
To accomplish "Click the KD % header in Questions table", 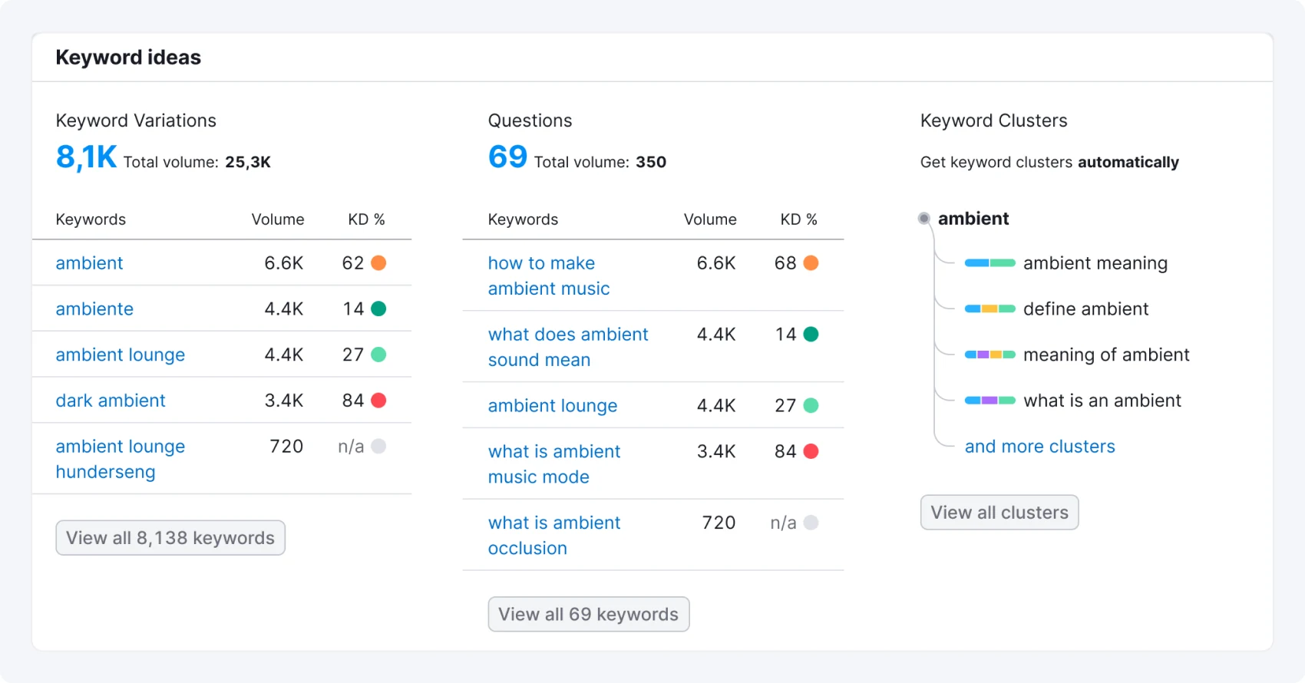I will (x=798, y=219).
